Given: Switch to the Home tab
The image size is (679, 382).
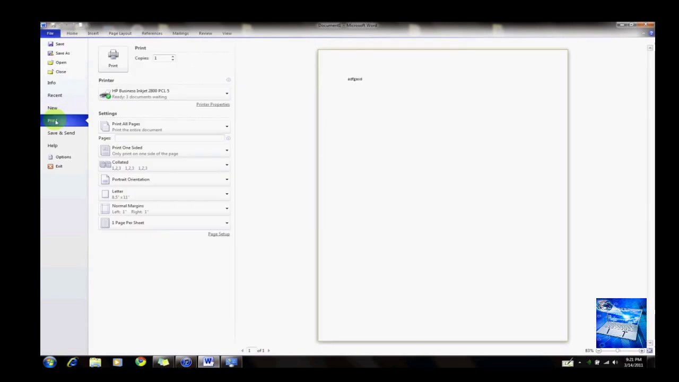Looking at the screenshot, I should click(x=72, y=33).
